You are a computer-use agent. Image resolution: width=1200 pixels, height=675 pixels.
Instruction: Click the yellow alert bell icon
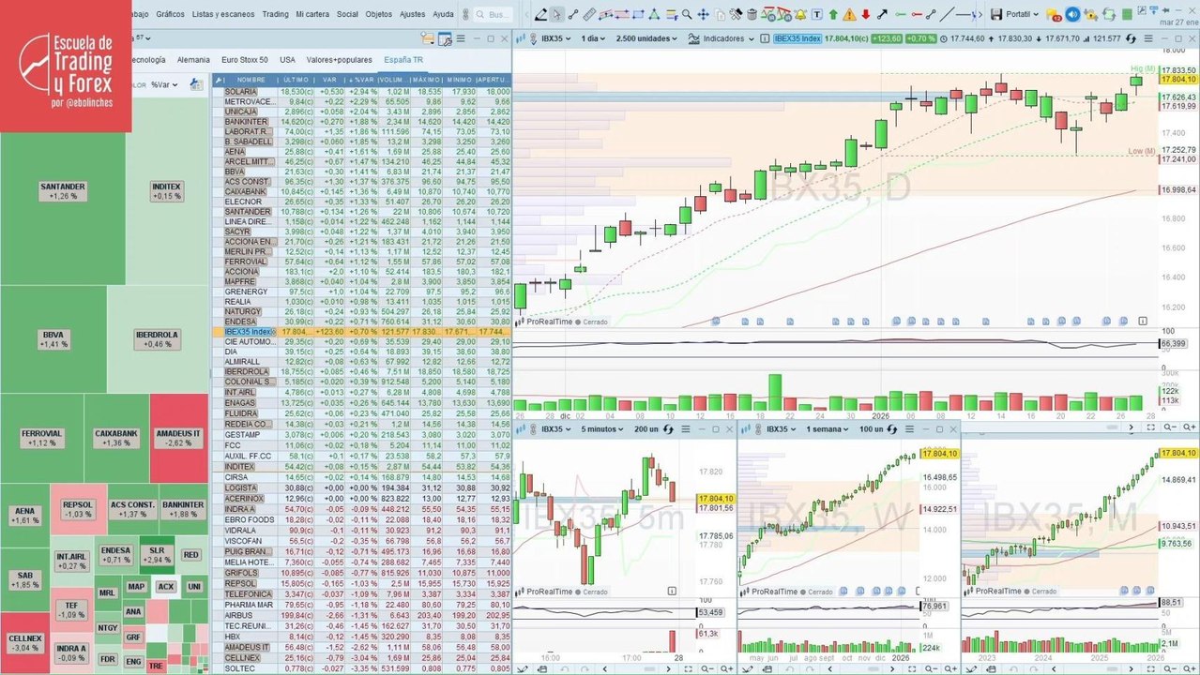click(799, 15)
